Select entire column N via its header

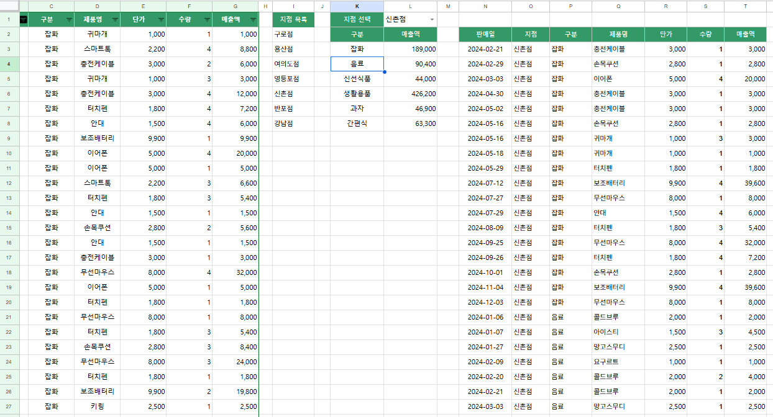tap(485, 6)
